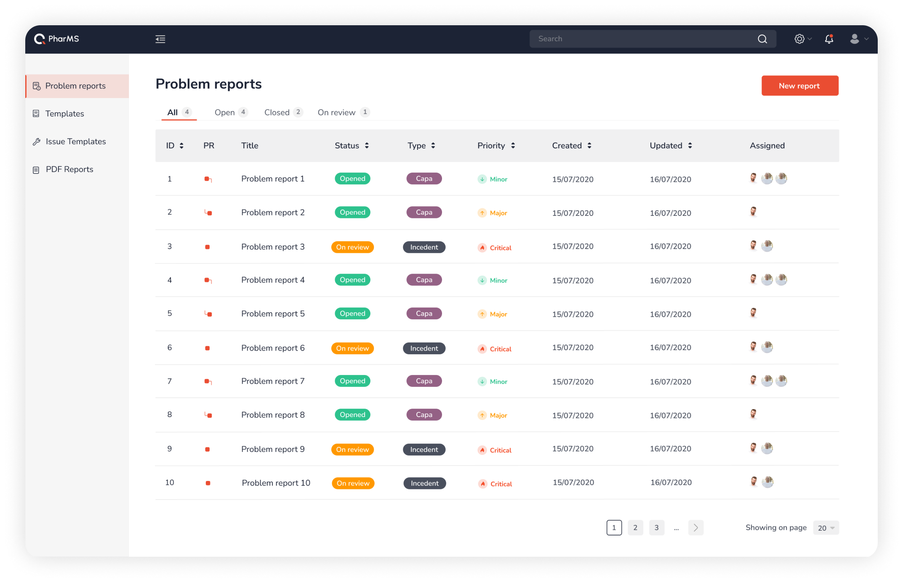Click Minor priority arrow icon in row 4
Viewport: 903px width, 582px height.
482,280
